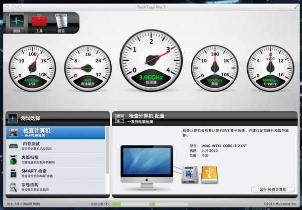Open the 工具 (Tools) toolbox tab
The image size is (302, 210).
pyautogui.click(x=39, y=23)
